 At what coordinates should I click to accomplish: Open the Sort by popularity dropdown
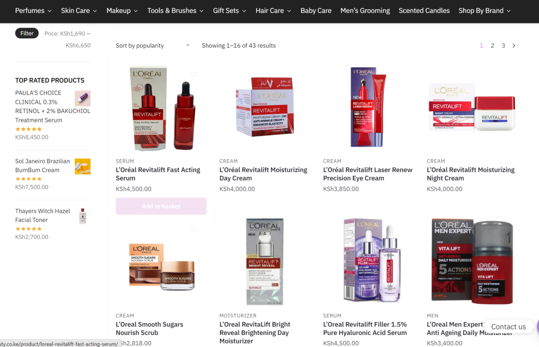click(x=153, y=45)
